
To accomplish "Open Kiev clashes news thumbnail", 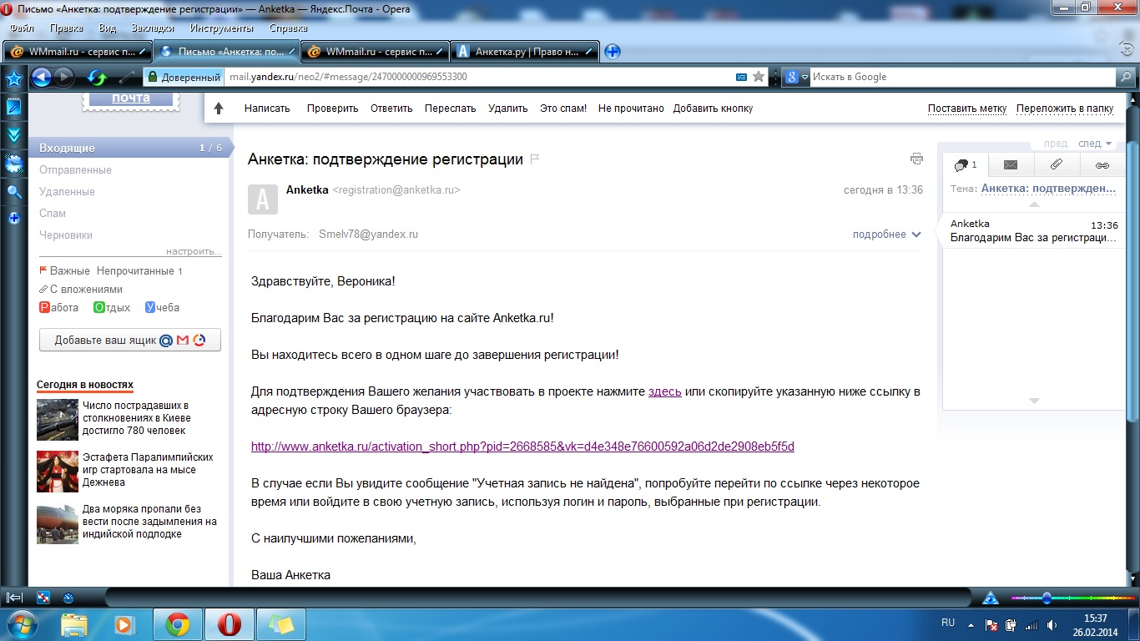I will 58,420.
